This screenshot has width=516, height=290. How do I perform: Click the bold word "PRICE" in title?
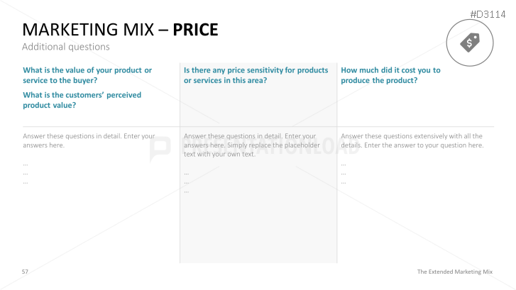pos(195,30)
